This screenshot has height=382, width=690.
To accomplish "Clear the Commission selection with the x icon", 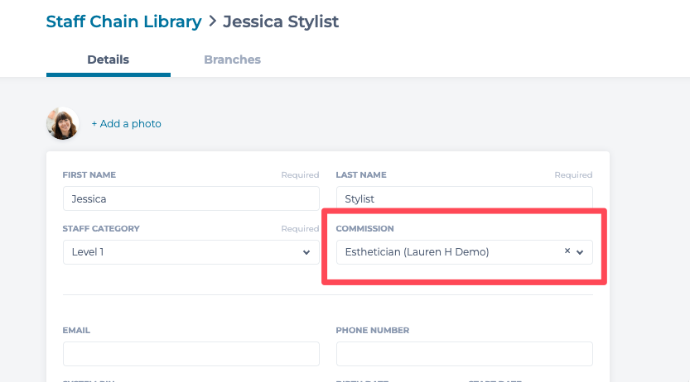I will tap(567, 251).
